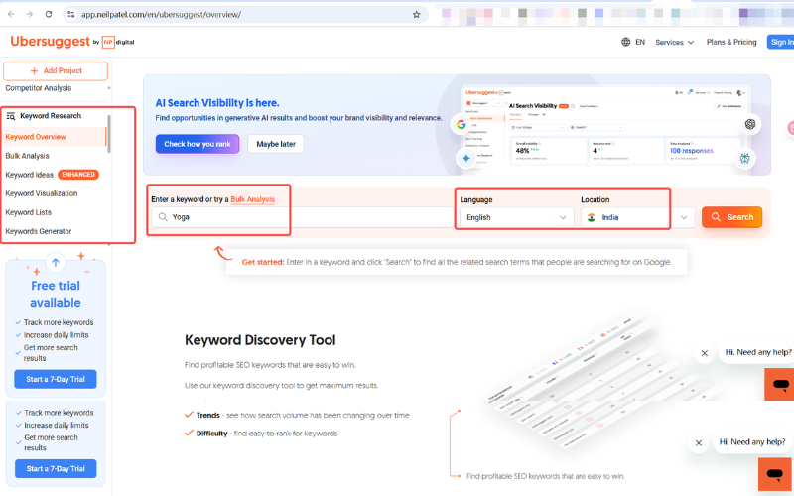
Task: Open the upper orange chat widget
Action: 780,384
